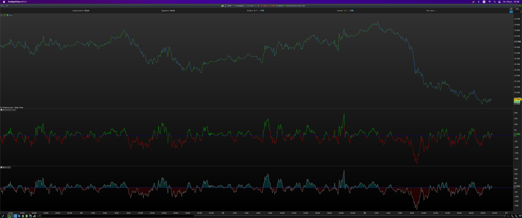Click the candlestick icon left of DAX
522x218 pixels.
click(x=222, y=6)
